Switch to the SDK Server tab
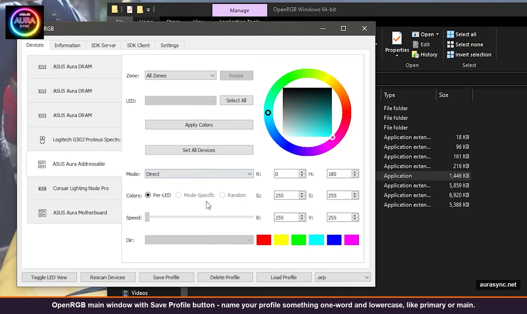Image resolution: width=527 pixels, height=314 pixels. tap(103, 45)
